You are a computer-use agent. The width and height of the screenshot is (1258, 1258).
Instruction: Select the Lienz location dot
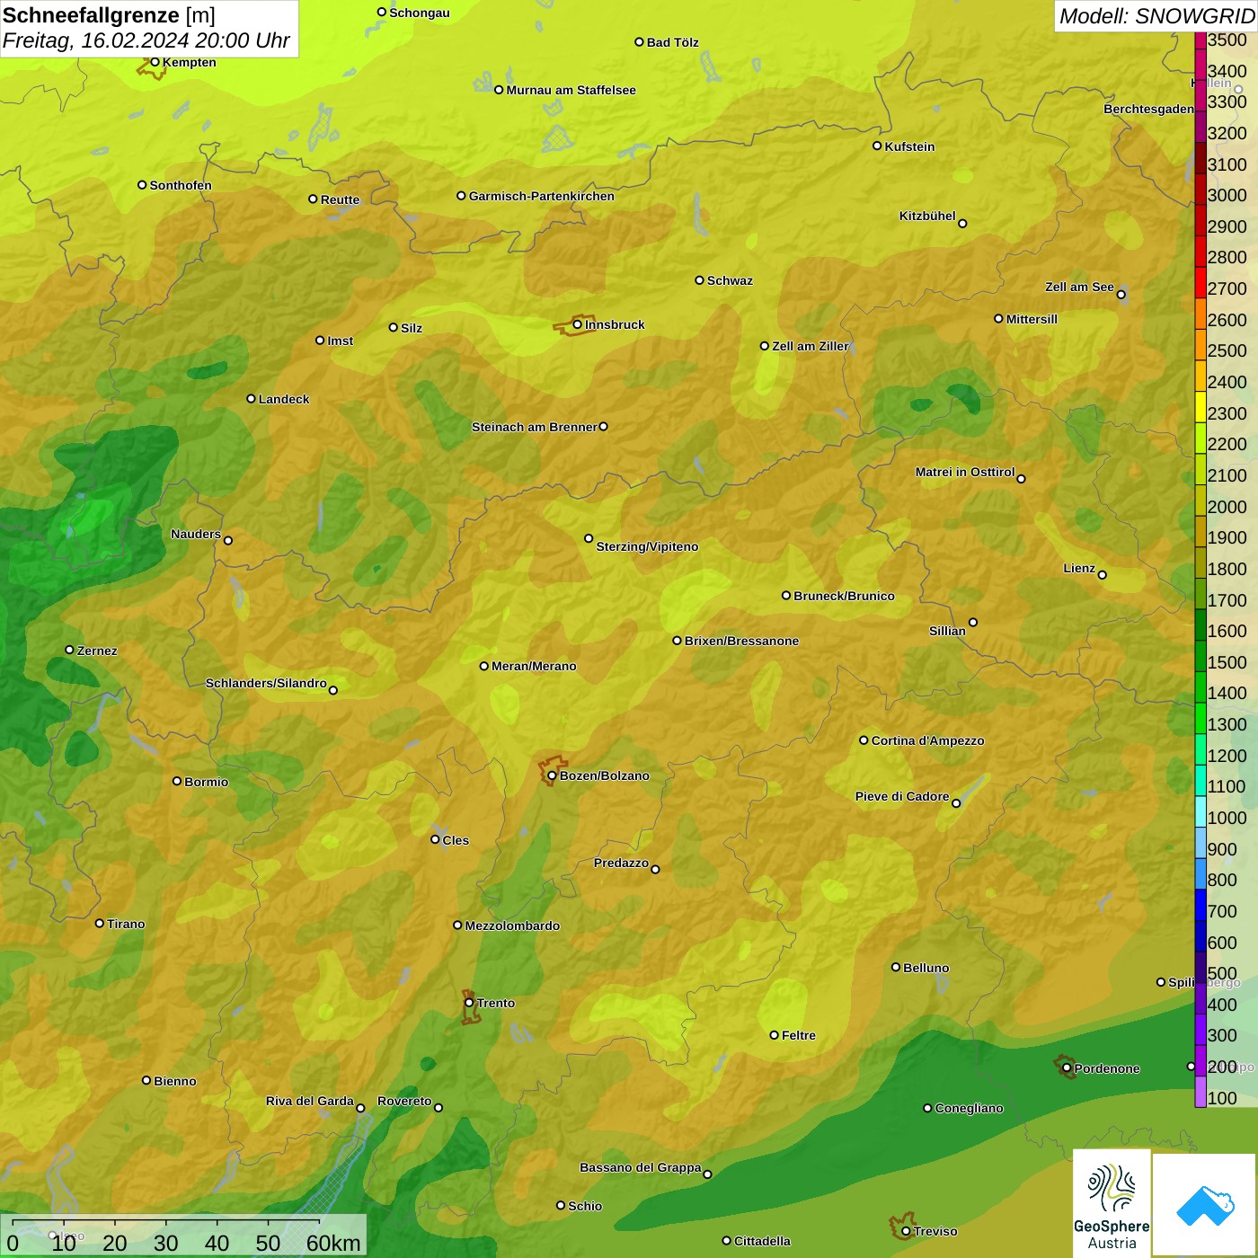click(x=1103, y=575)
